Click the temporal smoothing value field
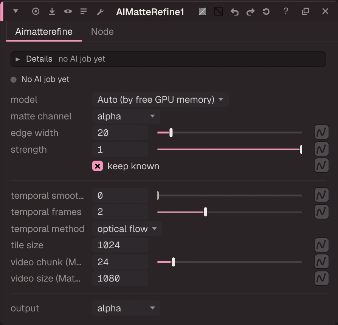The width and height of the screenshot is (338, 325). click(120, 196)
